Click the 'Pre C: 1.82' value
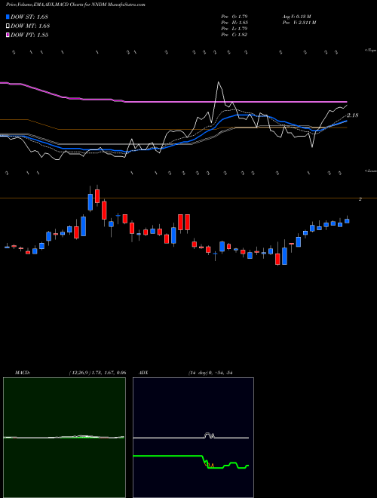Screen dimensions: 377x498 (x=234, y=35)
